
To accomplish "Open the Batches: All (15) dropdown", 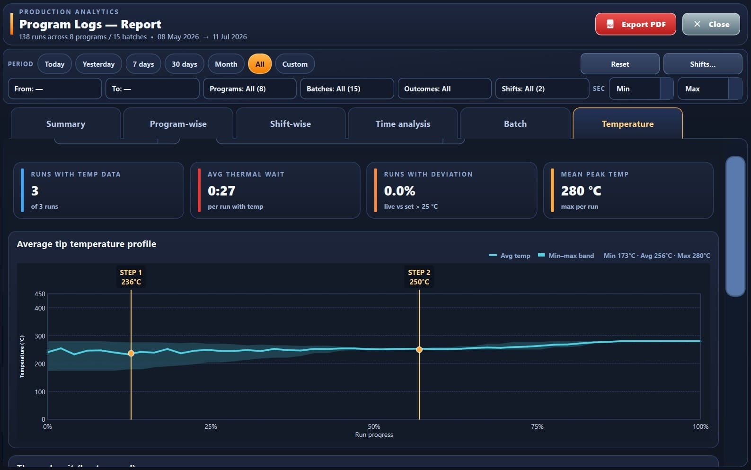I will coord(347,89).
